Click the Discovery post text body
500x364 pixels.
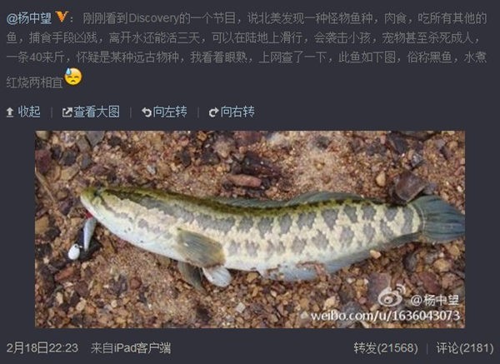[247, 50]
